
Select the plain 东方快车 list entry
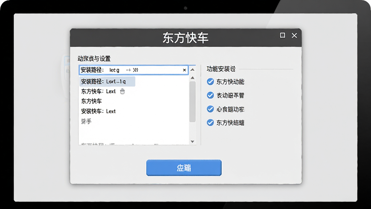pyautogui.click(x=91, y=102)
